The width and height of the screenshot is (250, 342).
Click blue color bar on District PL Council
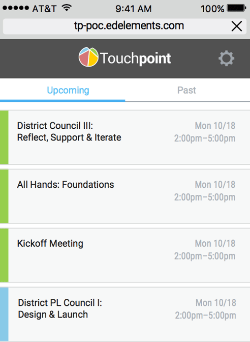click(x=4, y=315)
